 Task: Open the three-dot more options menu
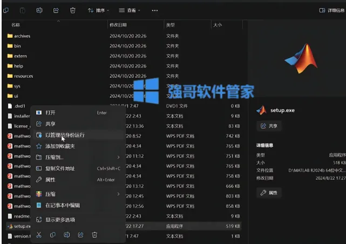click(x=155, y=10)
